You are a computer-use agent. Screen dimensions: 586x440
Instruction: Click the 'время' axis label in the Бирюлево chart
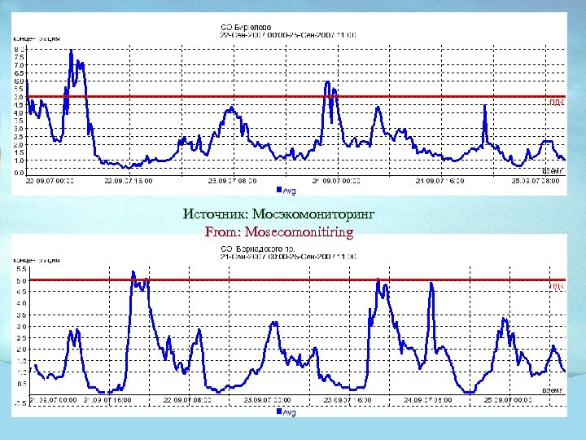553,171
